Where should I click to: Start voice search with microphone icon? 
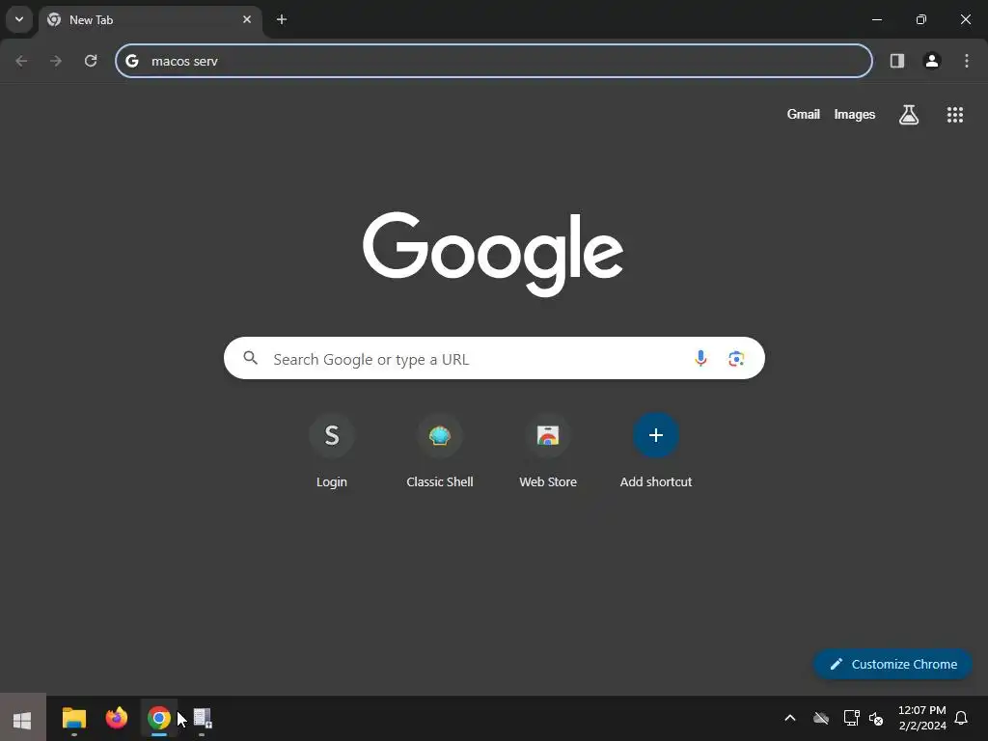pos(700,359)
